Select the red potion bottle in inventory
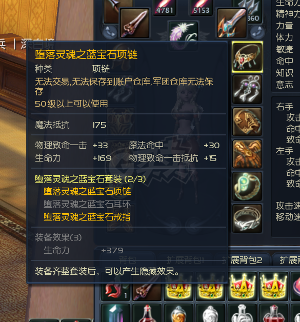 click(x=147, y=313)
